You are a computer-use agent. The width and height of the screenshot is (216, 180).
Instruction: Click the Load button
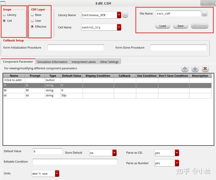tap(162, 26)
